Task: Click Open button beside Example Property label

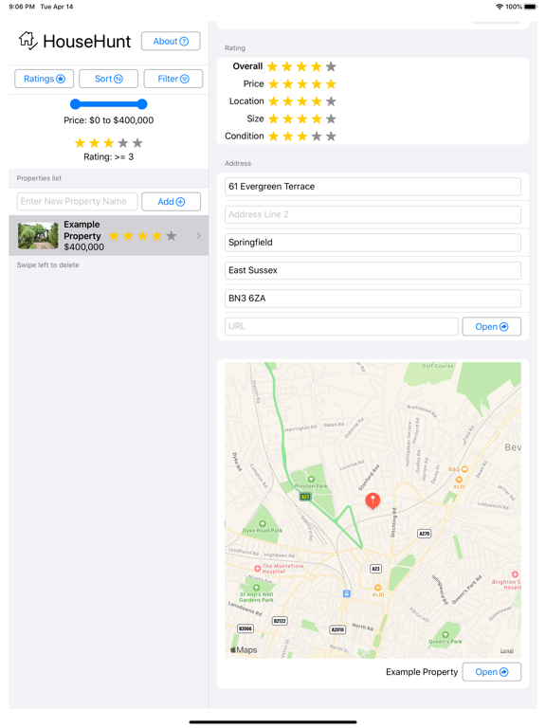Action: pos(492,672)
